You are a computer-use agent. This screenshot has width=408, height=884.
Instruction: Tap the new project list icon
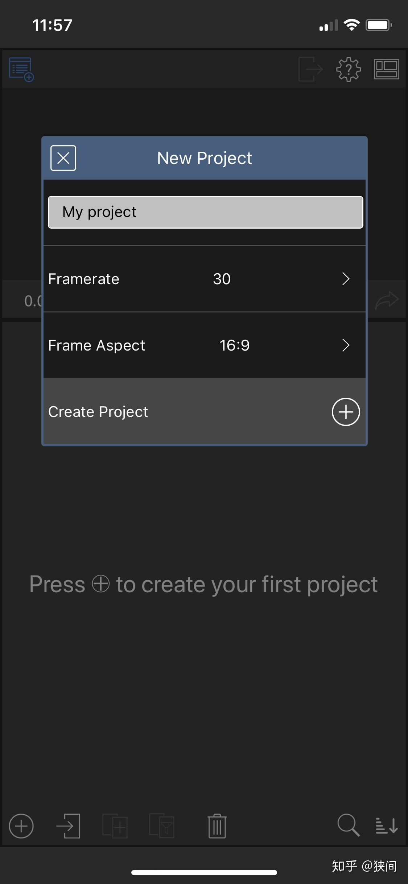coord(21,69)
